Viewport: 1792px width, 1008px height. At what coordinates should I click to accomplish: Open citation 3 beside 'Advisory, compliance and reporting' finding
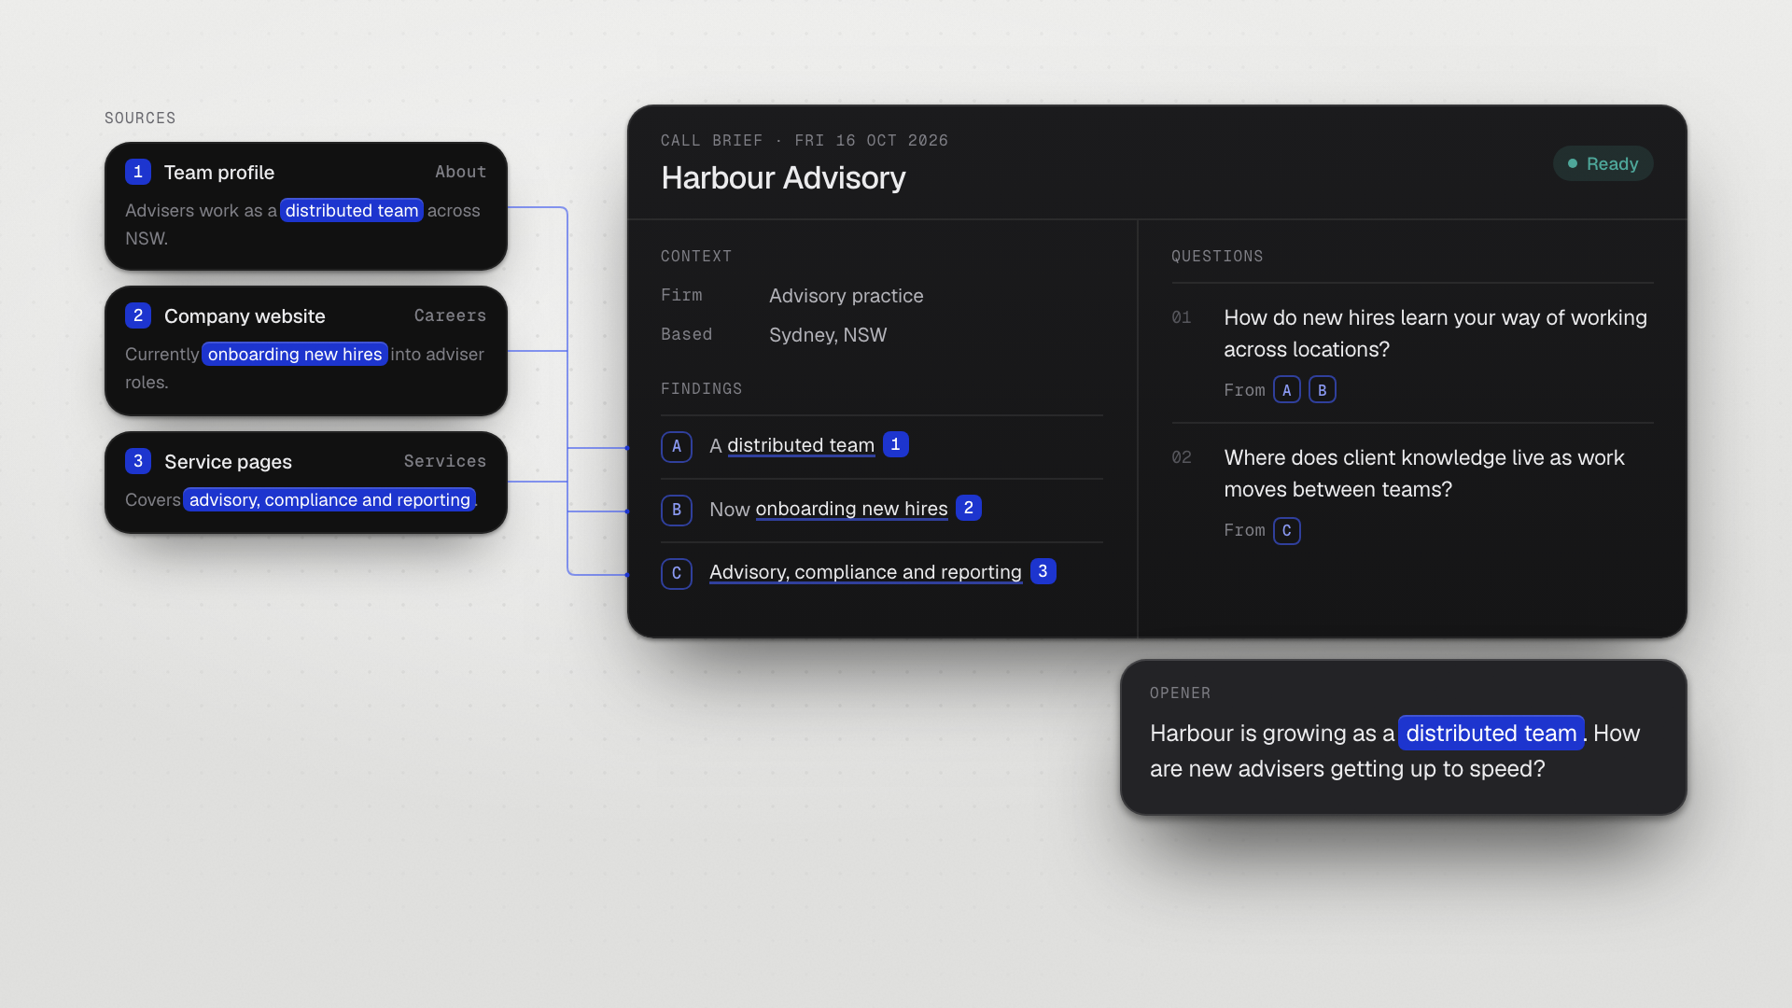click(x=1043, y=571)
